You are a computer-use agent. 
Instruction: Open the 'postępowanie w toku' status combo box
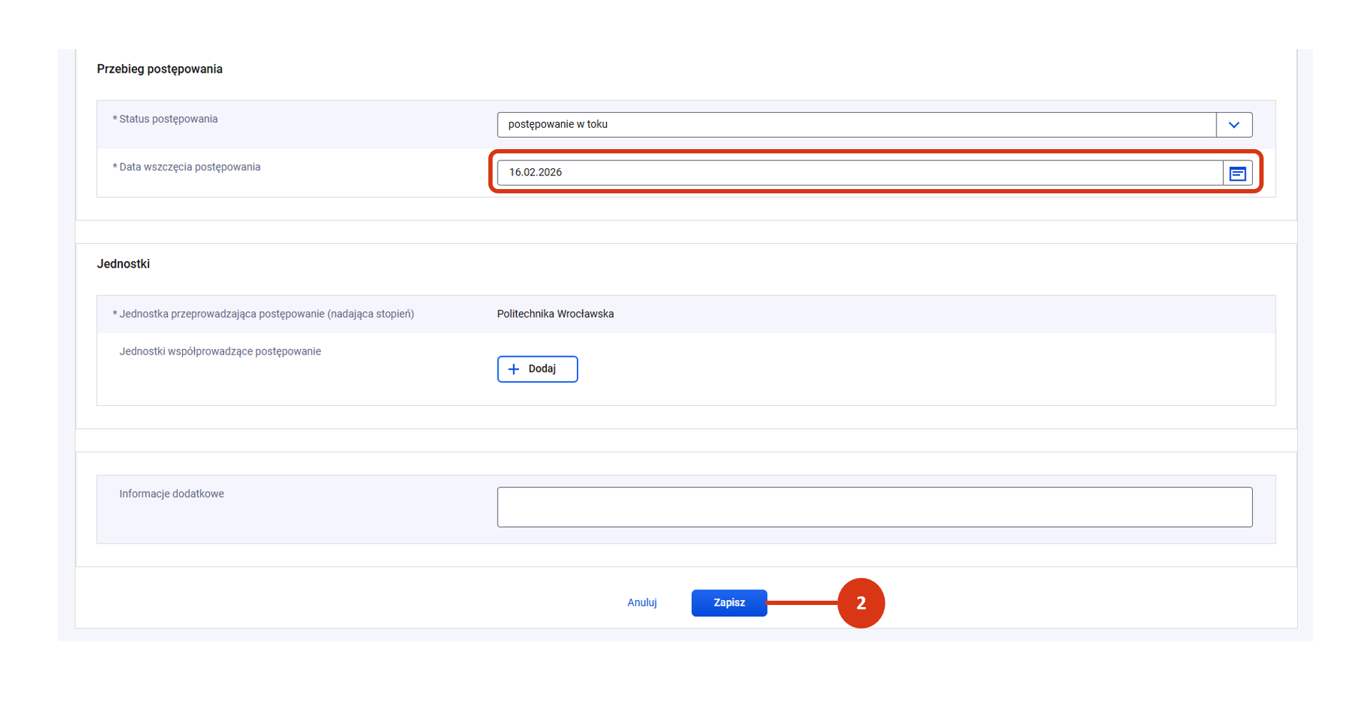pyautogui.click(x=856, y=125)
